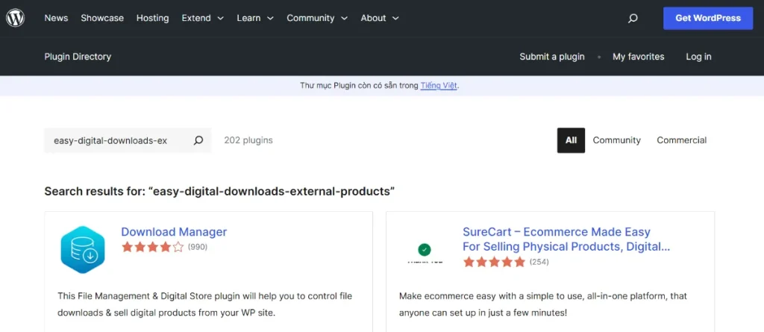Submit plugin search via magnifier icon
Viewport: 764px width, 332px height.
click(198, 140)
